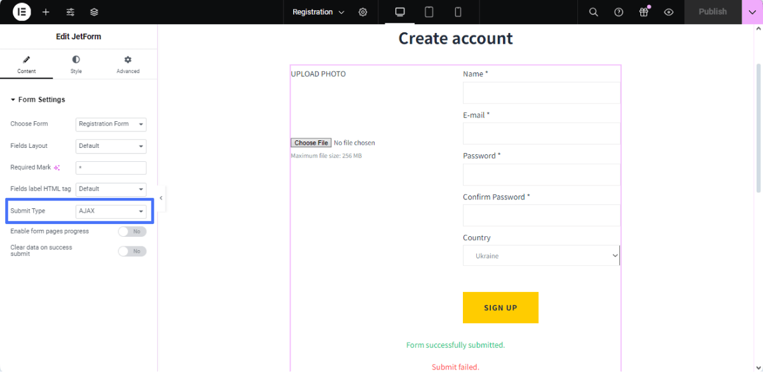Click the SIGN UP button
This screenshot has width=763, height=372.
(x=500, y=308)
